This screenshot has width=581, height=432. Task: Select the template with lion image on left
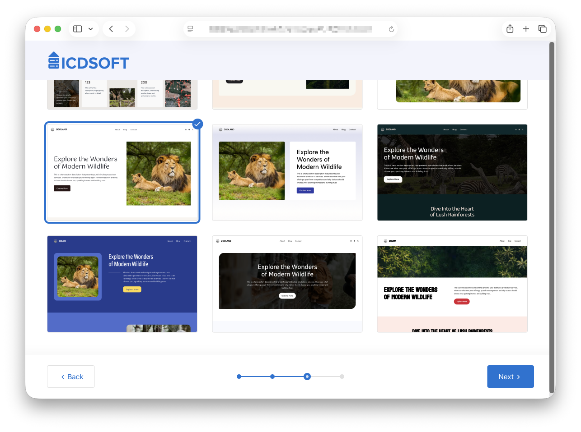click(287, 172)
